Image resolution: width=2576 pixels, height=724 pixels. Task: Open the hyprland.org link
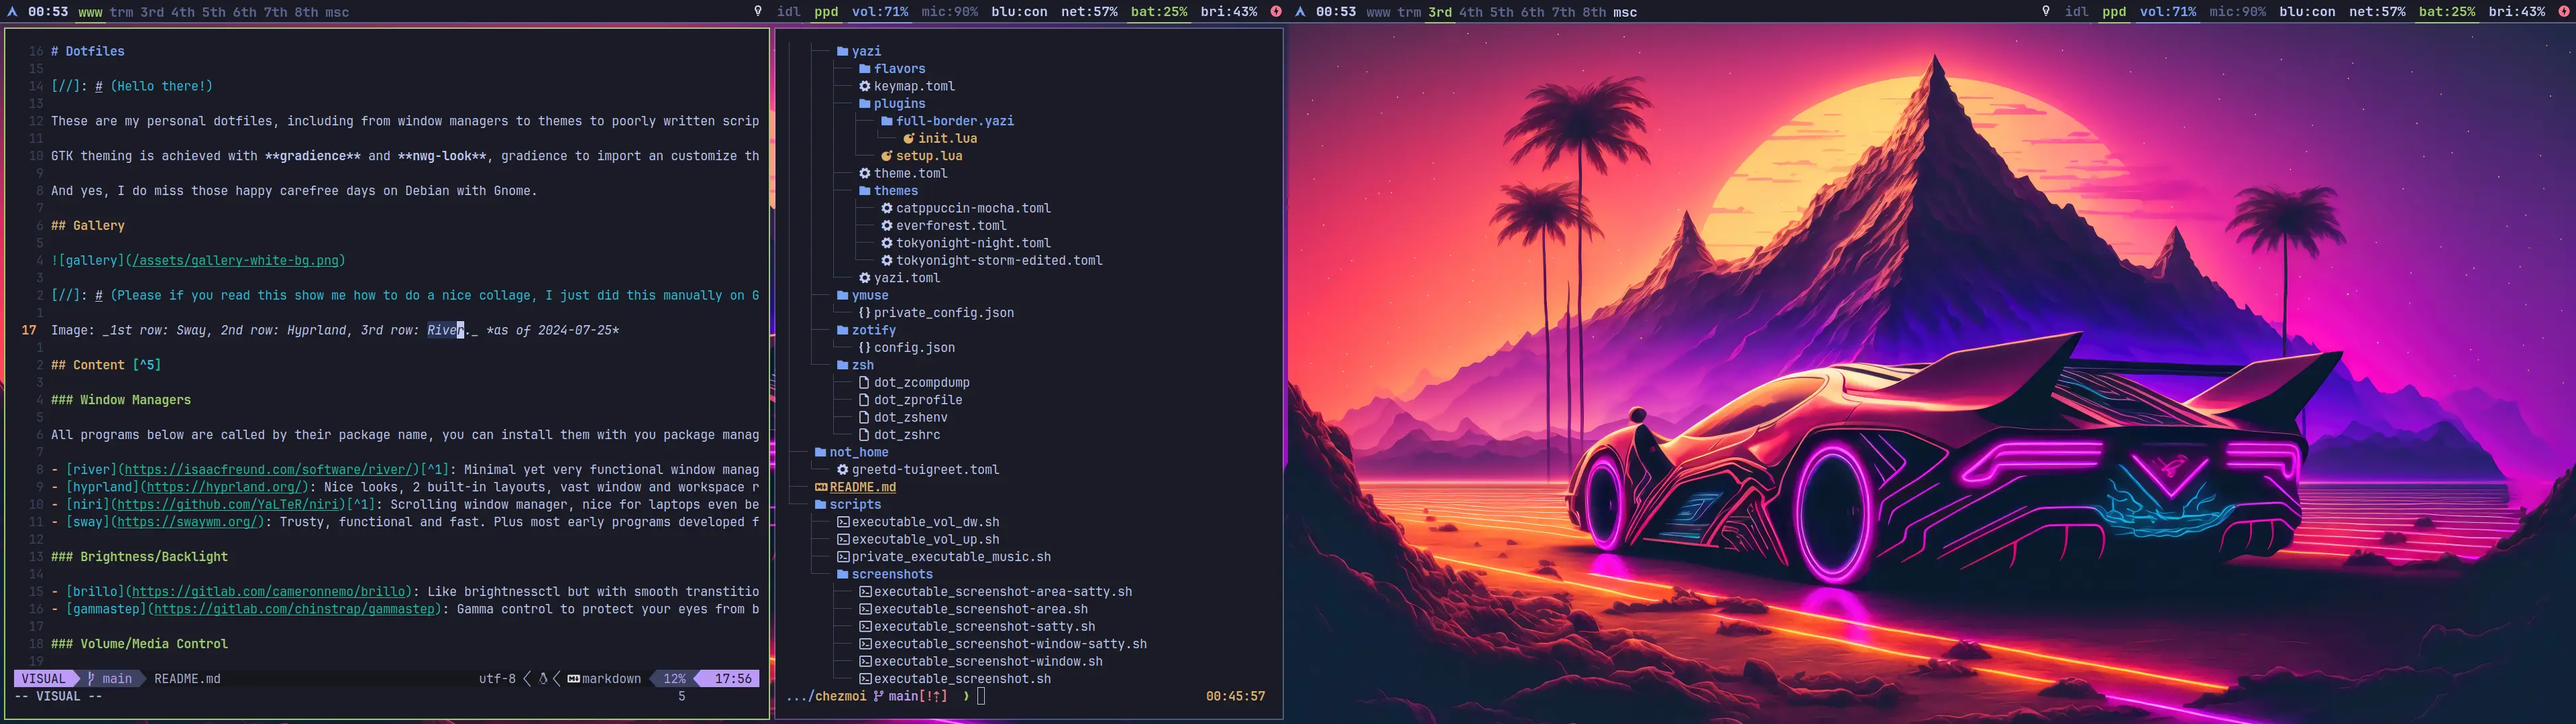(x=225, y=487)
